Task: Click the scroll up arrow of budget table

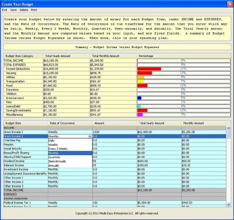Action: pos(228,128)
